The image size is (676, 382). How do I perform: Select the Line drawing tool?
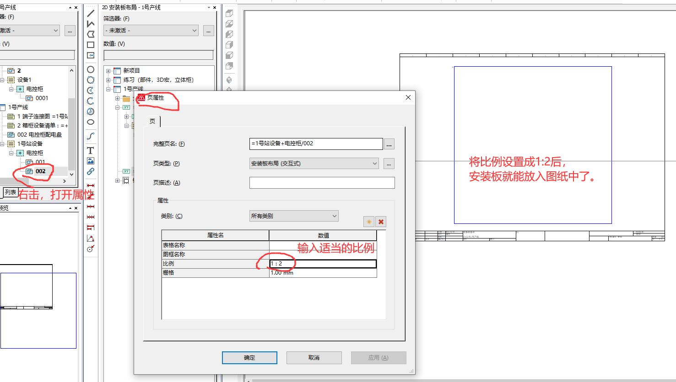click(x=90, y=13)
